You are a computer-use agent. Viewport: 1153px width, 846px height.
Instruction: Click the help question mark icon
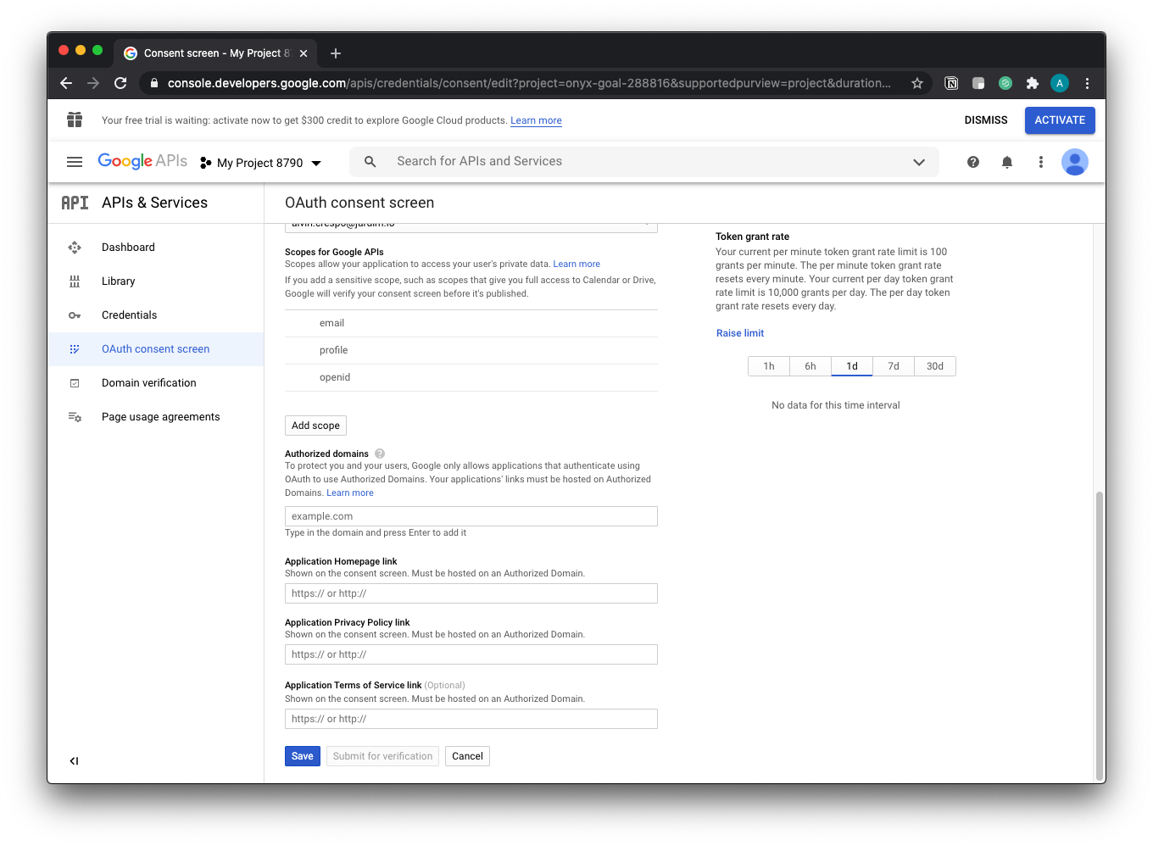tap(973, 162)
